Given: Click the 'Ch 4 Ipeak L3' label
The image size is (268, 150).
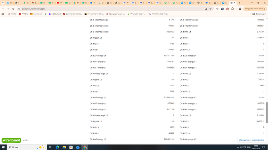Looking at the screenshot, I should (x=96, y=121).
